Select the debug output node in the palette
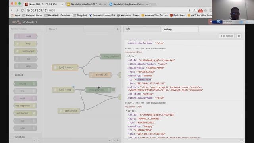This screenshot has height=143, width=254. tap(25, 84)
